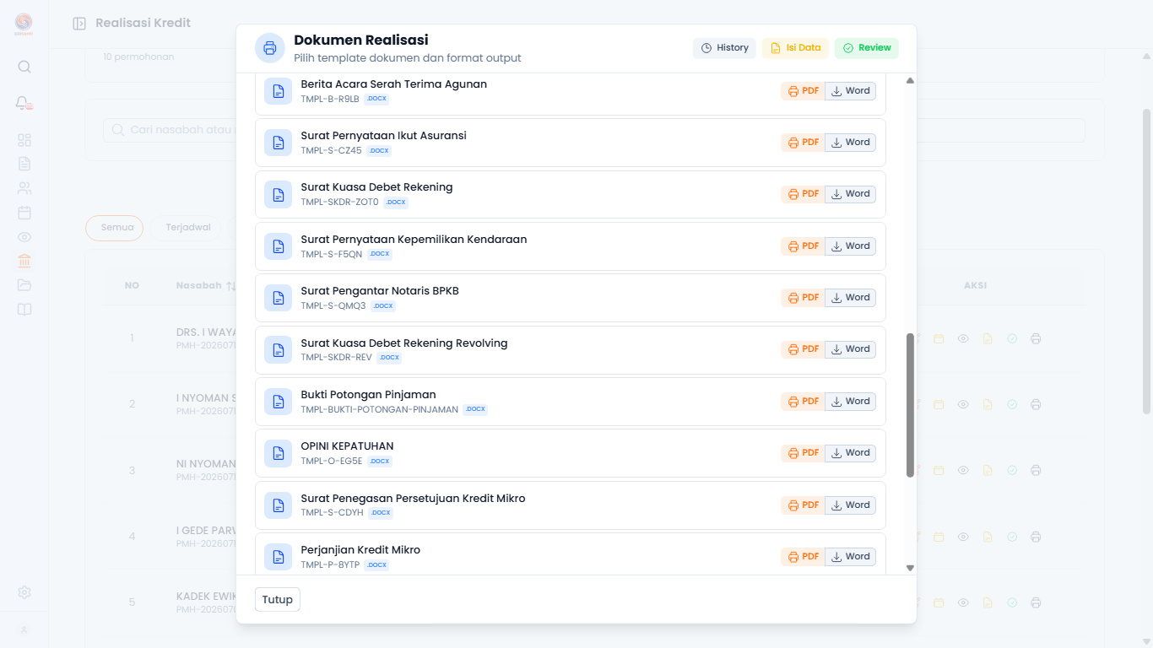Close dialog with Tutup button

278,600
